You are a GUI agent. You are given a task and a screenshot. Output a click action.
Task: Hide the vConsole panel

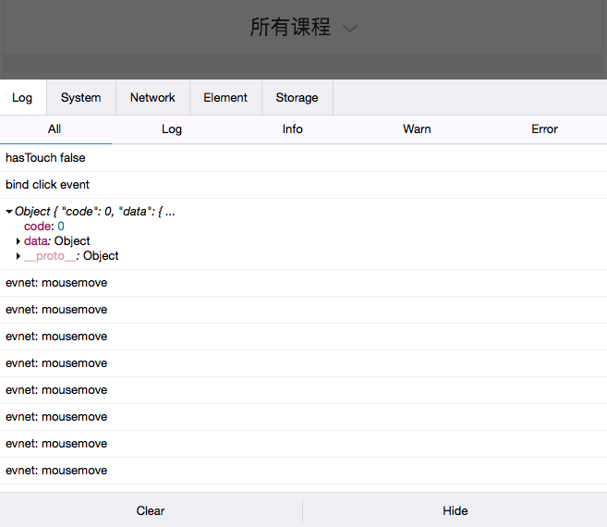click(x=455, y=510)
